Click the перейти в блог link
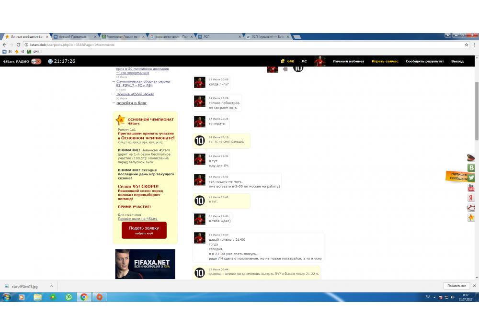Viewport: 479px width, 335px height. pyautogui.click(x=132, y=103)
